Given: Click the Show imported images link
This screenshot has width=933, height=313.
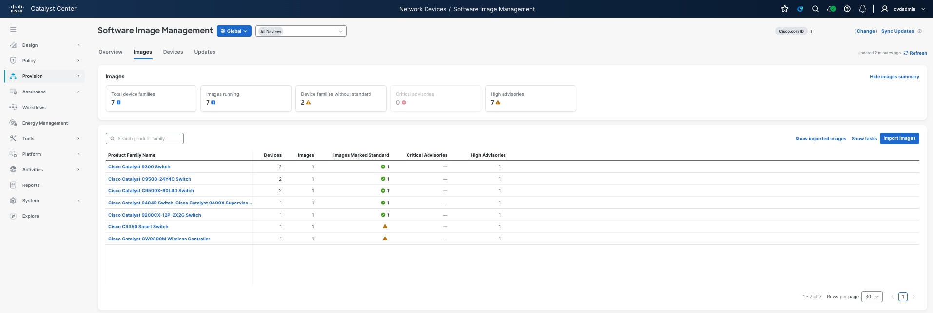Looking at the screenshot, I should tap(821, 139).
